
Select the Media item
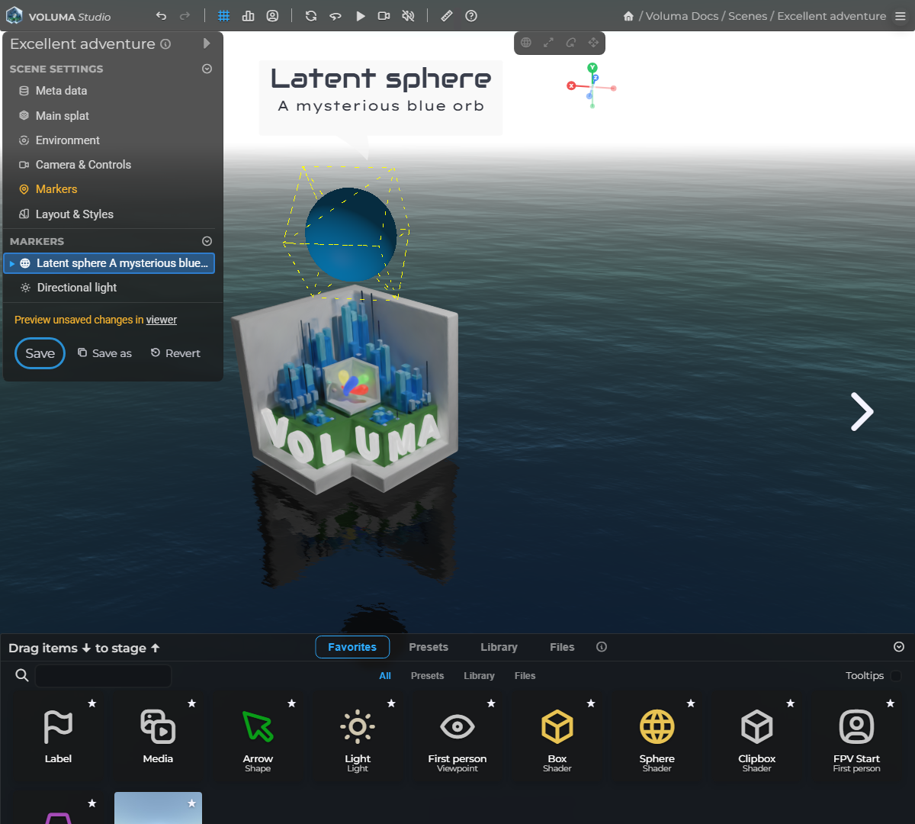pyautogui.click(x=158, y=736)
